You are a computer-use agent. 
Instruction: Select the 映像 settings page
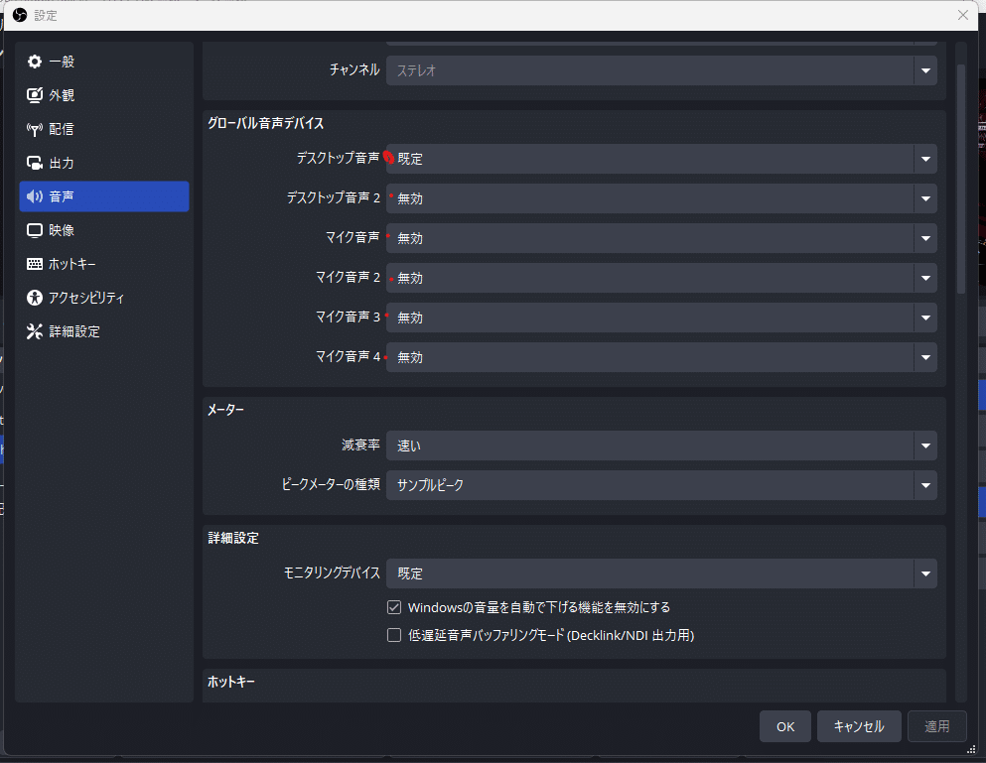pyautogui.click(x=103, y=230)
